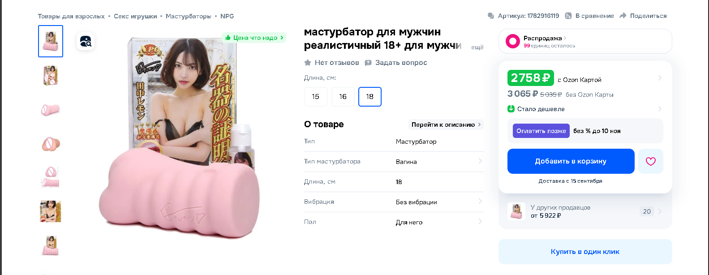Open the NPG breadcrumb link
The image size is (709, 275).
click(227, 16)
